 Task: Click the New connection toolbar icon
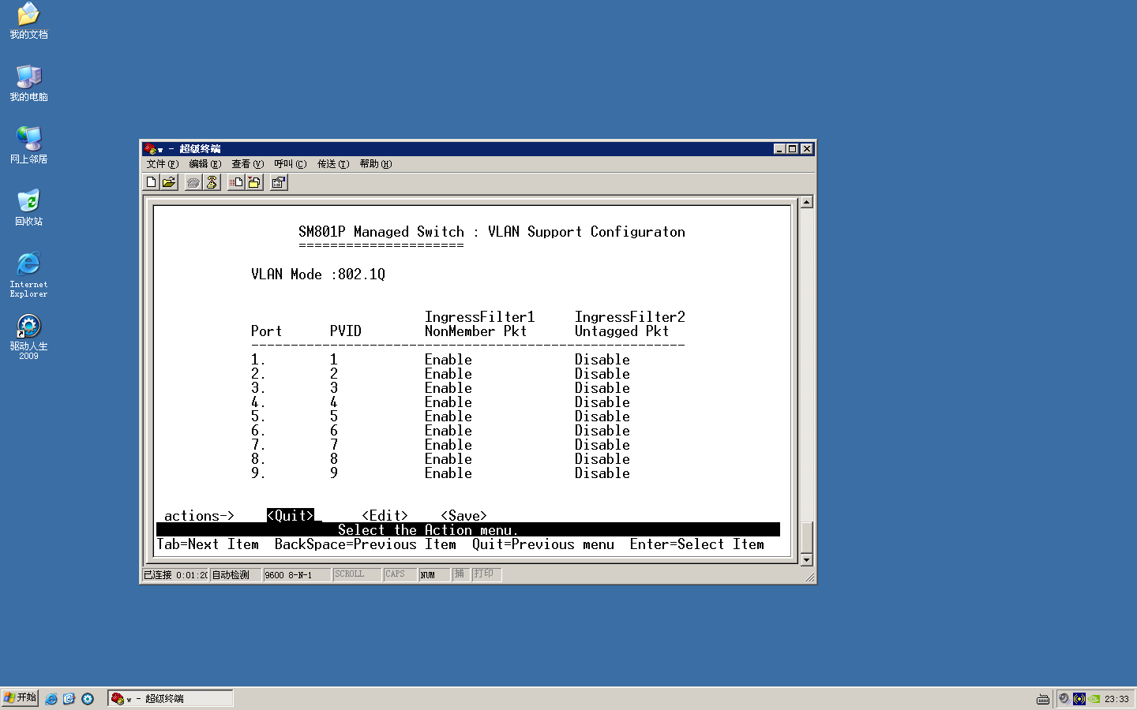[x=152, y=182]
